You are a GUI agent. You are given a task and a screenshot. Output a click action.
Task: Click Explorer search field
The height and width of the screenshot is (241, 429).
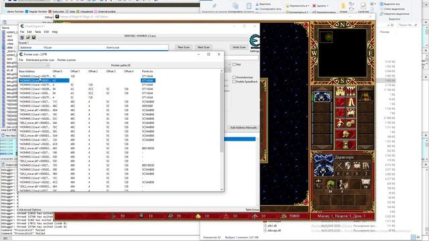click(x=408, y=25)
